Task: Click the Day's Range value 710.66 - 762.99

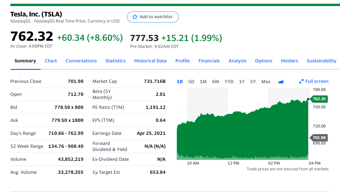Action: (66, 133)
